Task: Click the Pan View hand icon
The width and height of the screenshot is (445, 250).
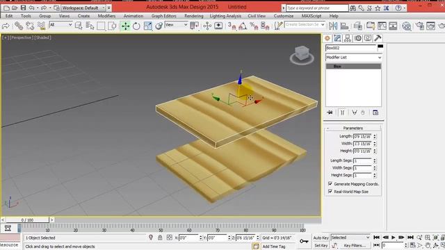Action: (x=428, y=245)
